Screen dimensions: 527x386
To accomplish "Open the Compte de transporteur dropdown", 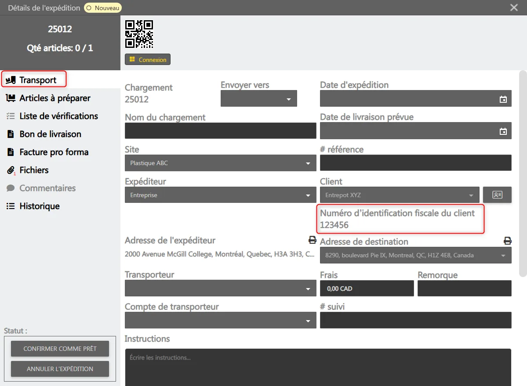I will point(220,321).
